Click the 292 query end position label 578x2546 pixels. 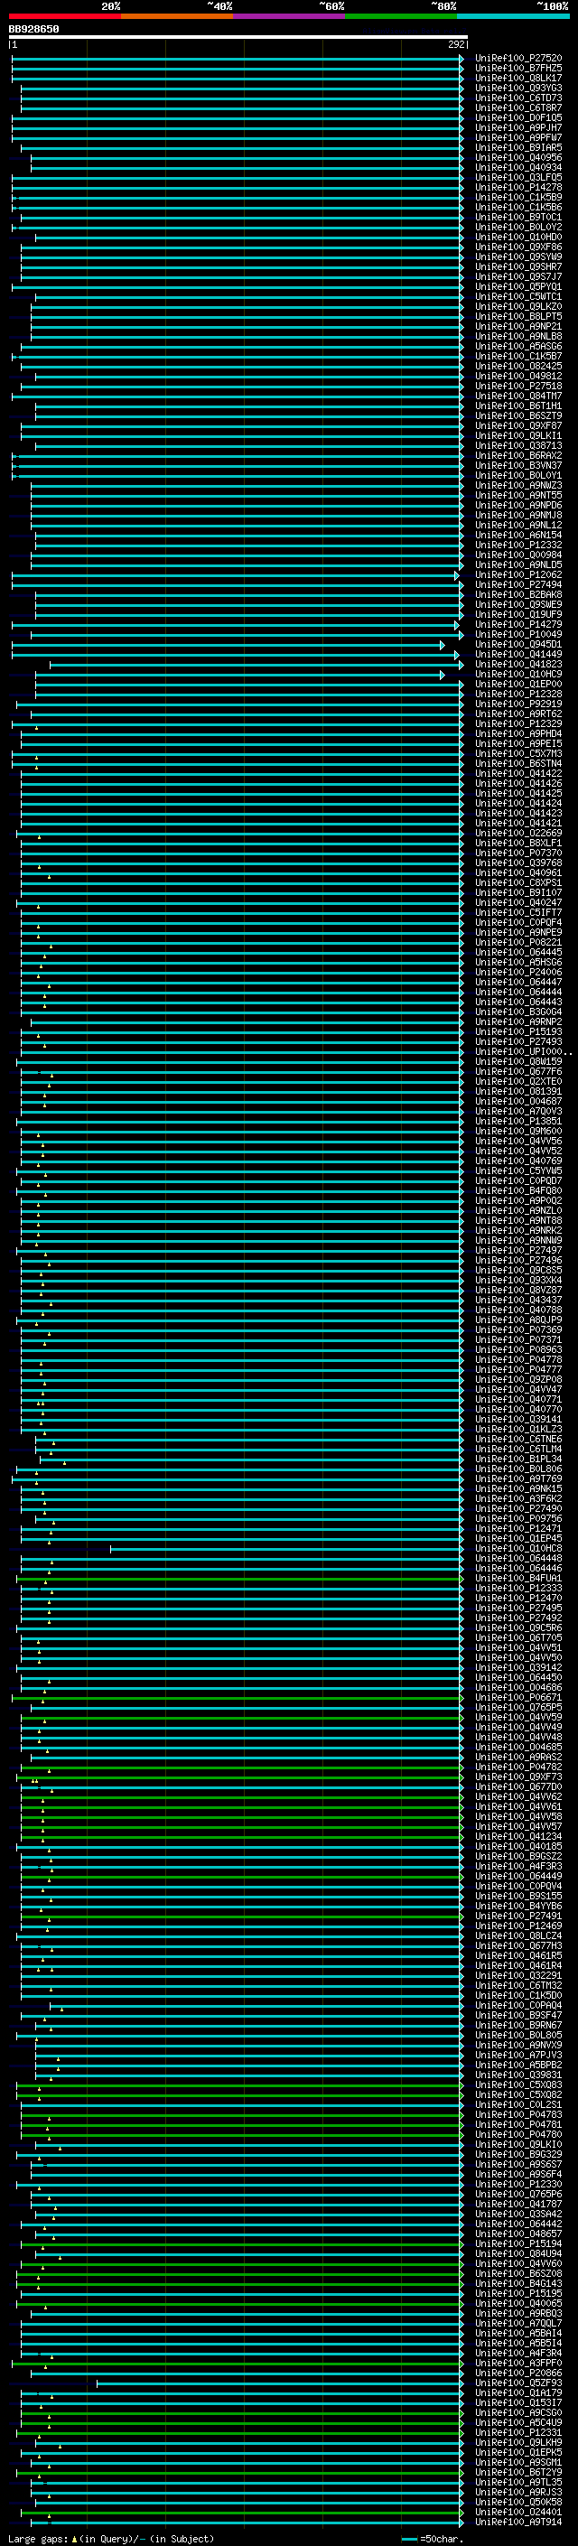coord(456,44)
